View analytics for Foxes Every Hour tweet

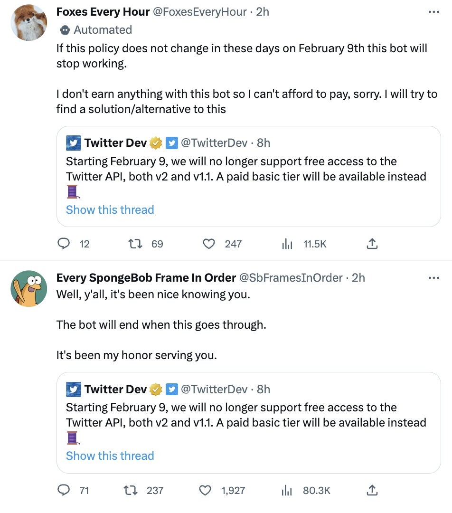pyautogui.click(x=287, y=244)
